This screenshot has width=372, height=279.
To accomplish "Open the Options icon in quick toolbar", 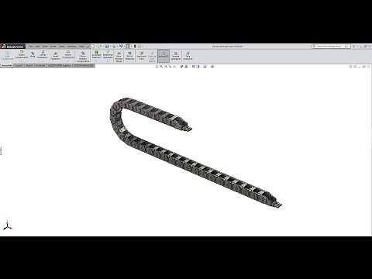I will click(139, 46).
